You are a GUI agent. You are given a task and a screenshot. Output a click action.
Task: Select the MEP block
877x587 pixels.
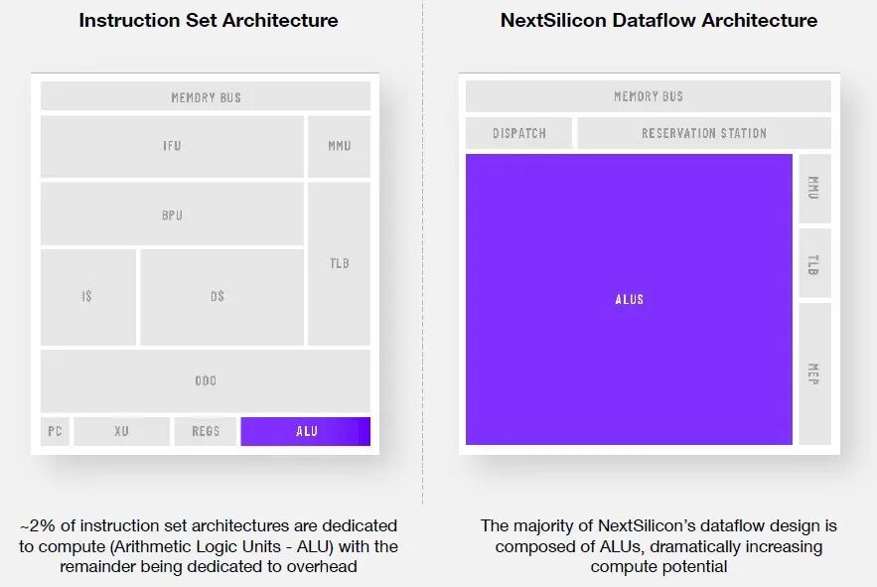pos(814,374)
